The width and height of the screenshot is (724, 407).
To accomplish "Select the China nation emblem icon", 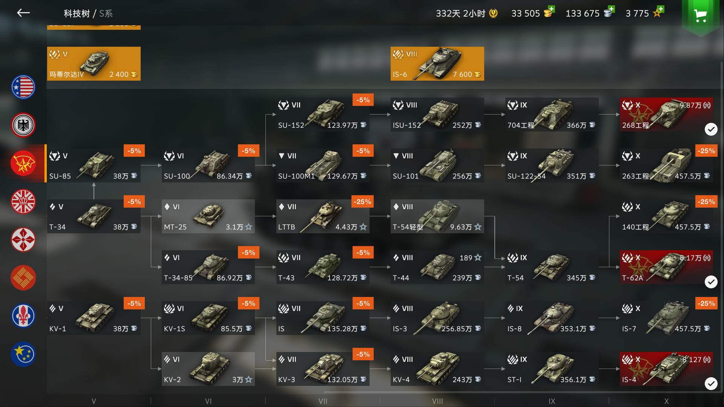I will [23, 278].
